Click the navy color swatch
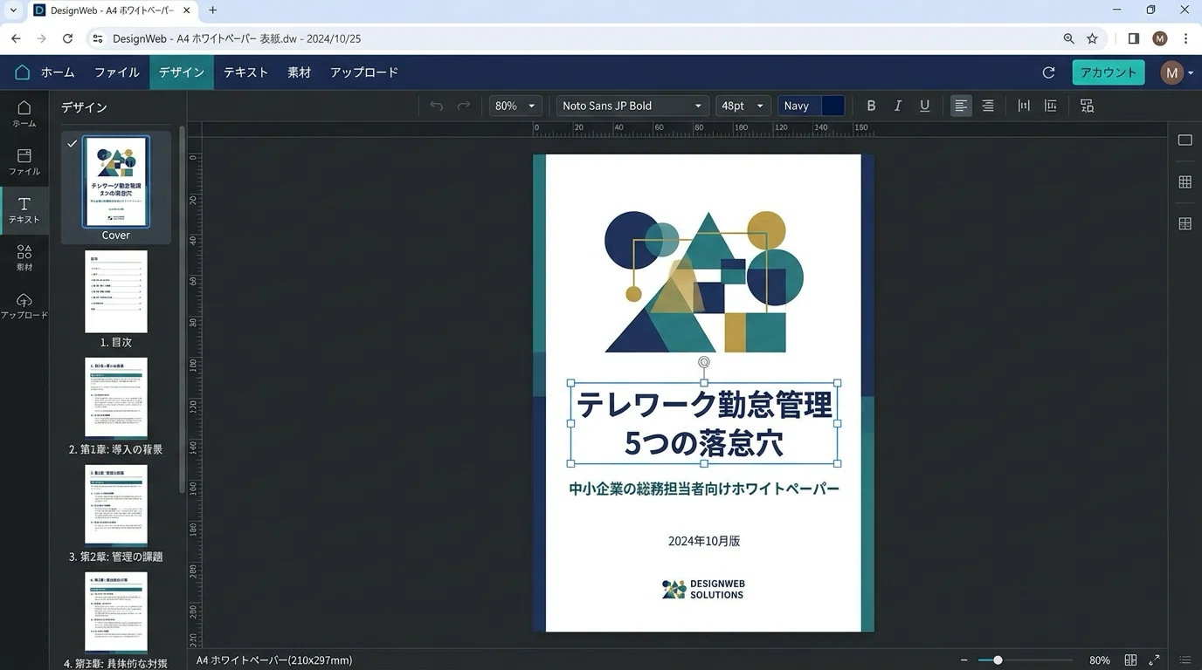Screen dimensions: 1202x670 tap(833, 106)
